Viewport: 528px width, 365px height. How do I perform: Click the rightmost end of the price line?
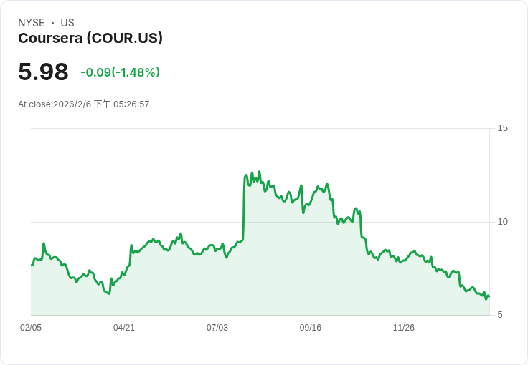tap(489, 296)
